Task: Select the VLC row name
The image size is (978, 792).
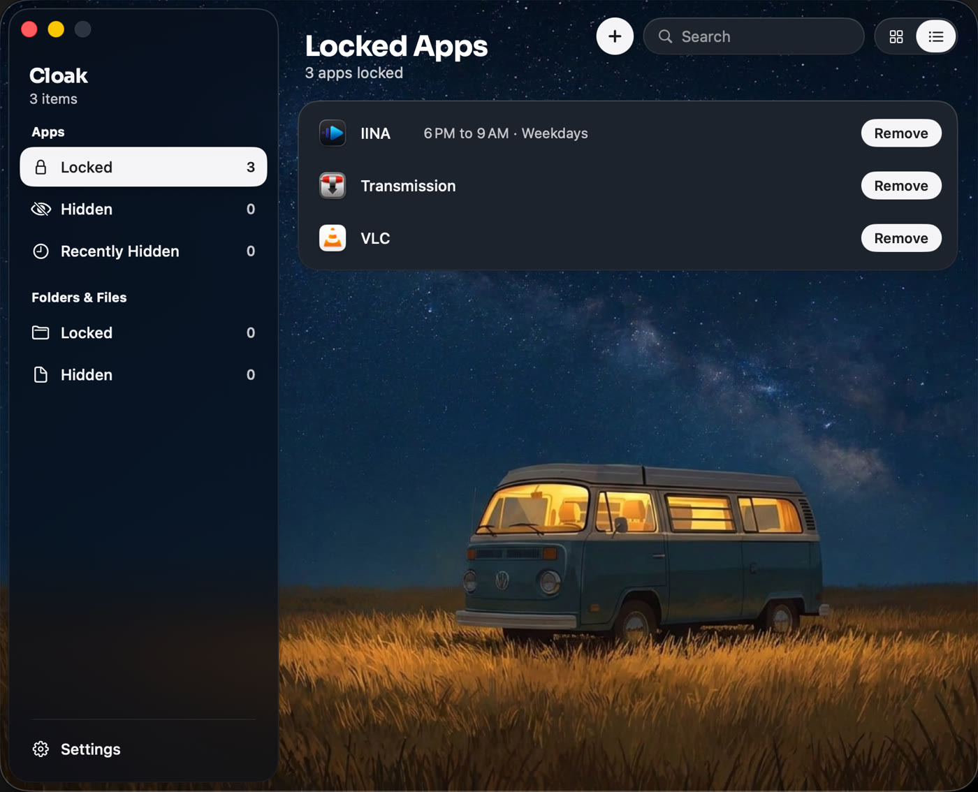Action: (375, 238)
